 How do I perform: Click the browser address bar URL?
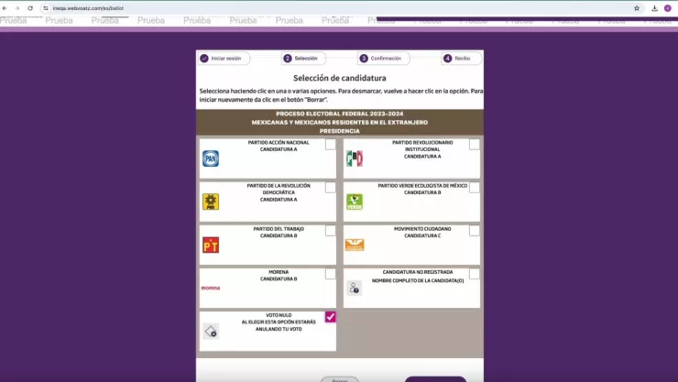pyautogui.click(x=88, y=8)
